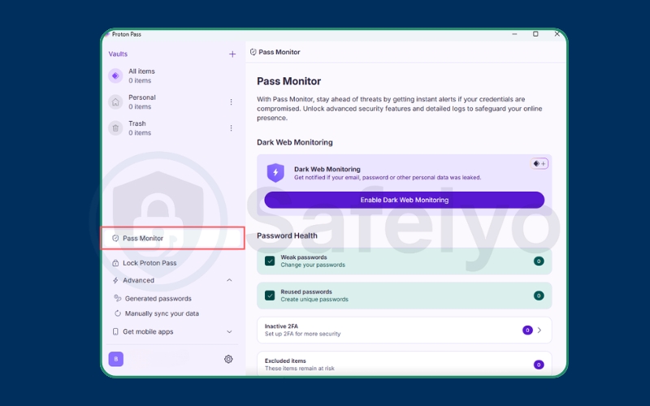Click the plus icon to create a vault

click(x=232, y=54)
